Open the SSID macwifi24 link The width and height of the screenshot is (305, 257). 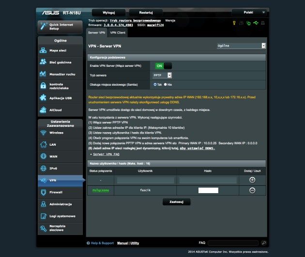155,25
